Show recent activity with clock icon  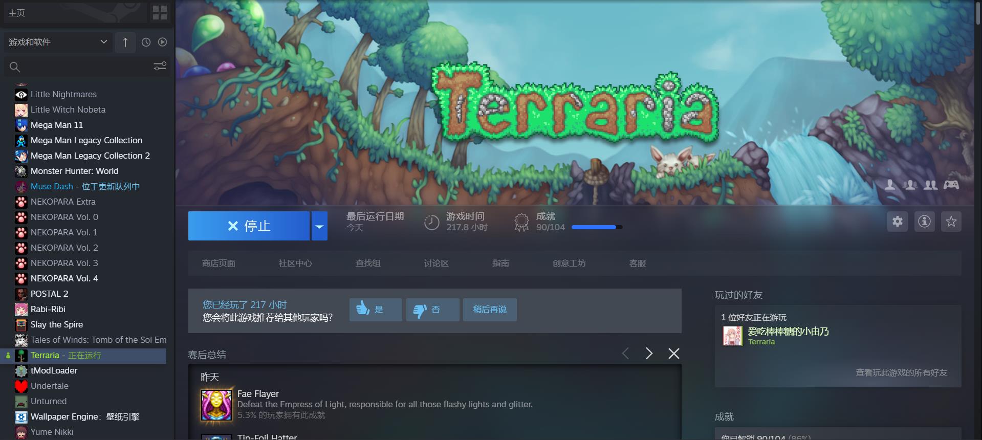tap(146, 42)
